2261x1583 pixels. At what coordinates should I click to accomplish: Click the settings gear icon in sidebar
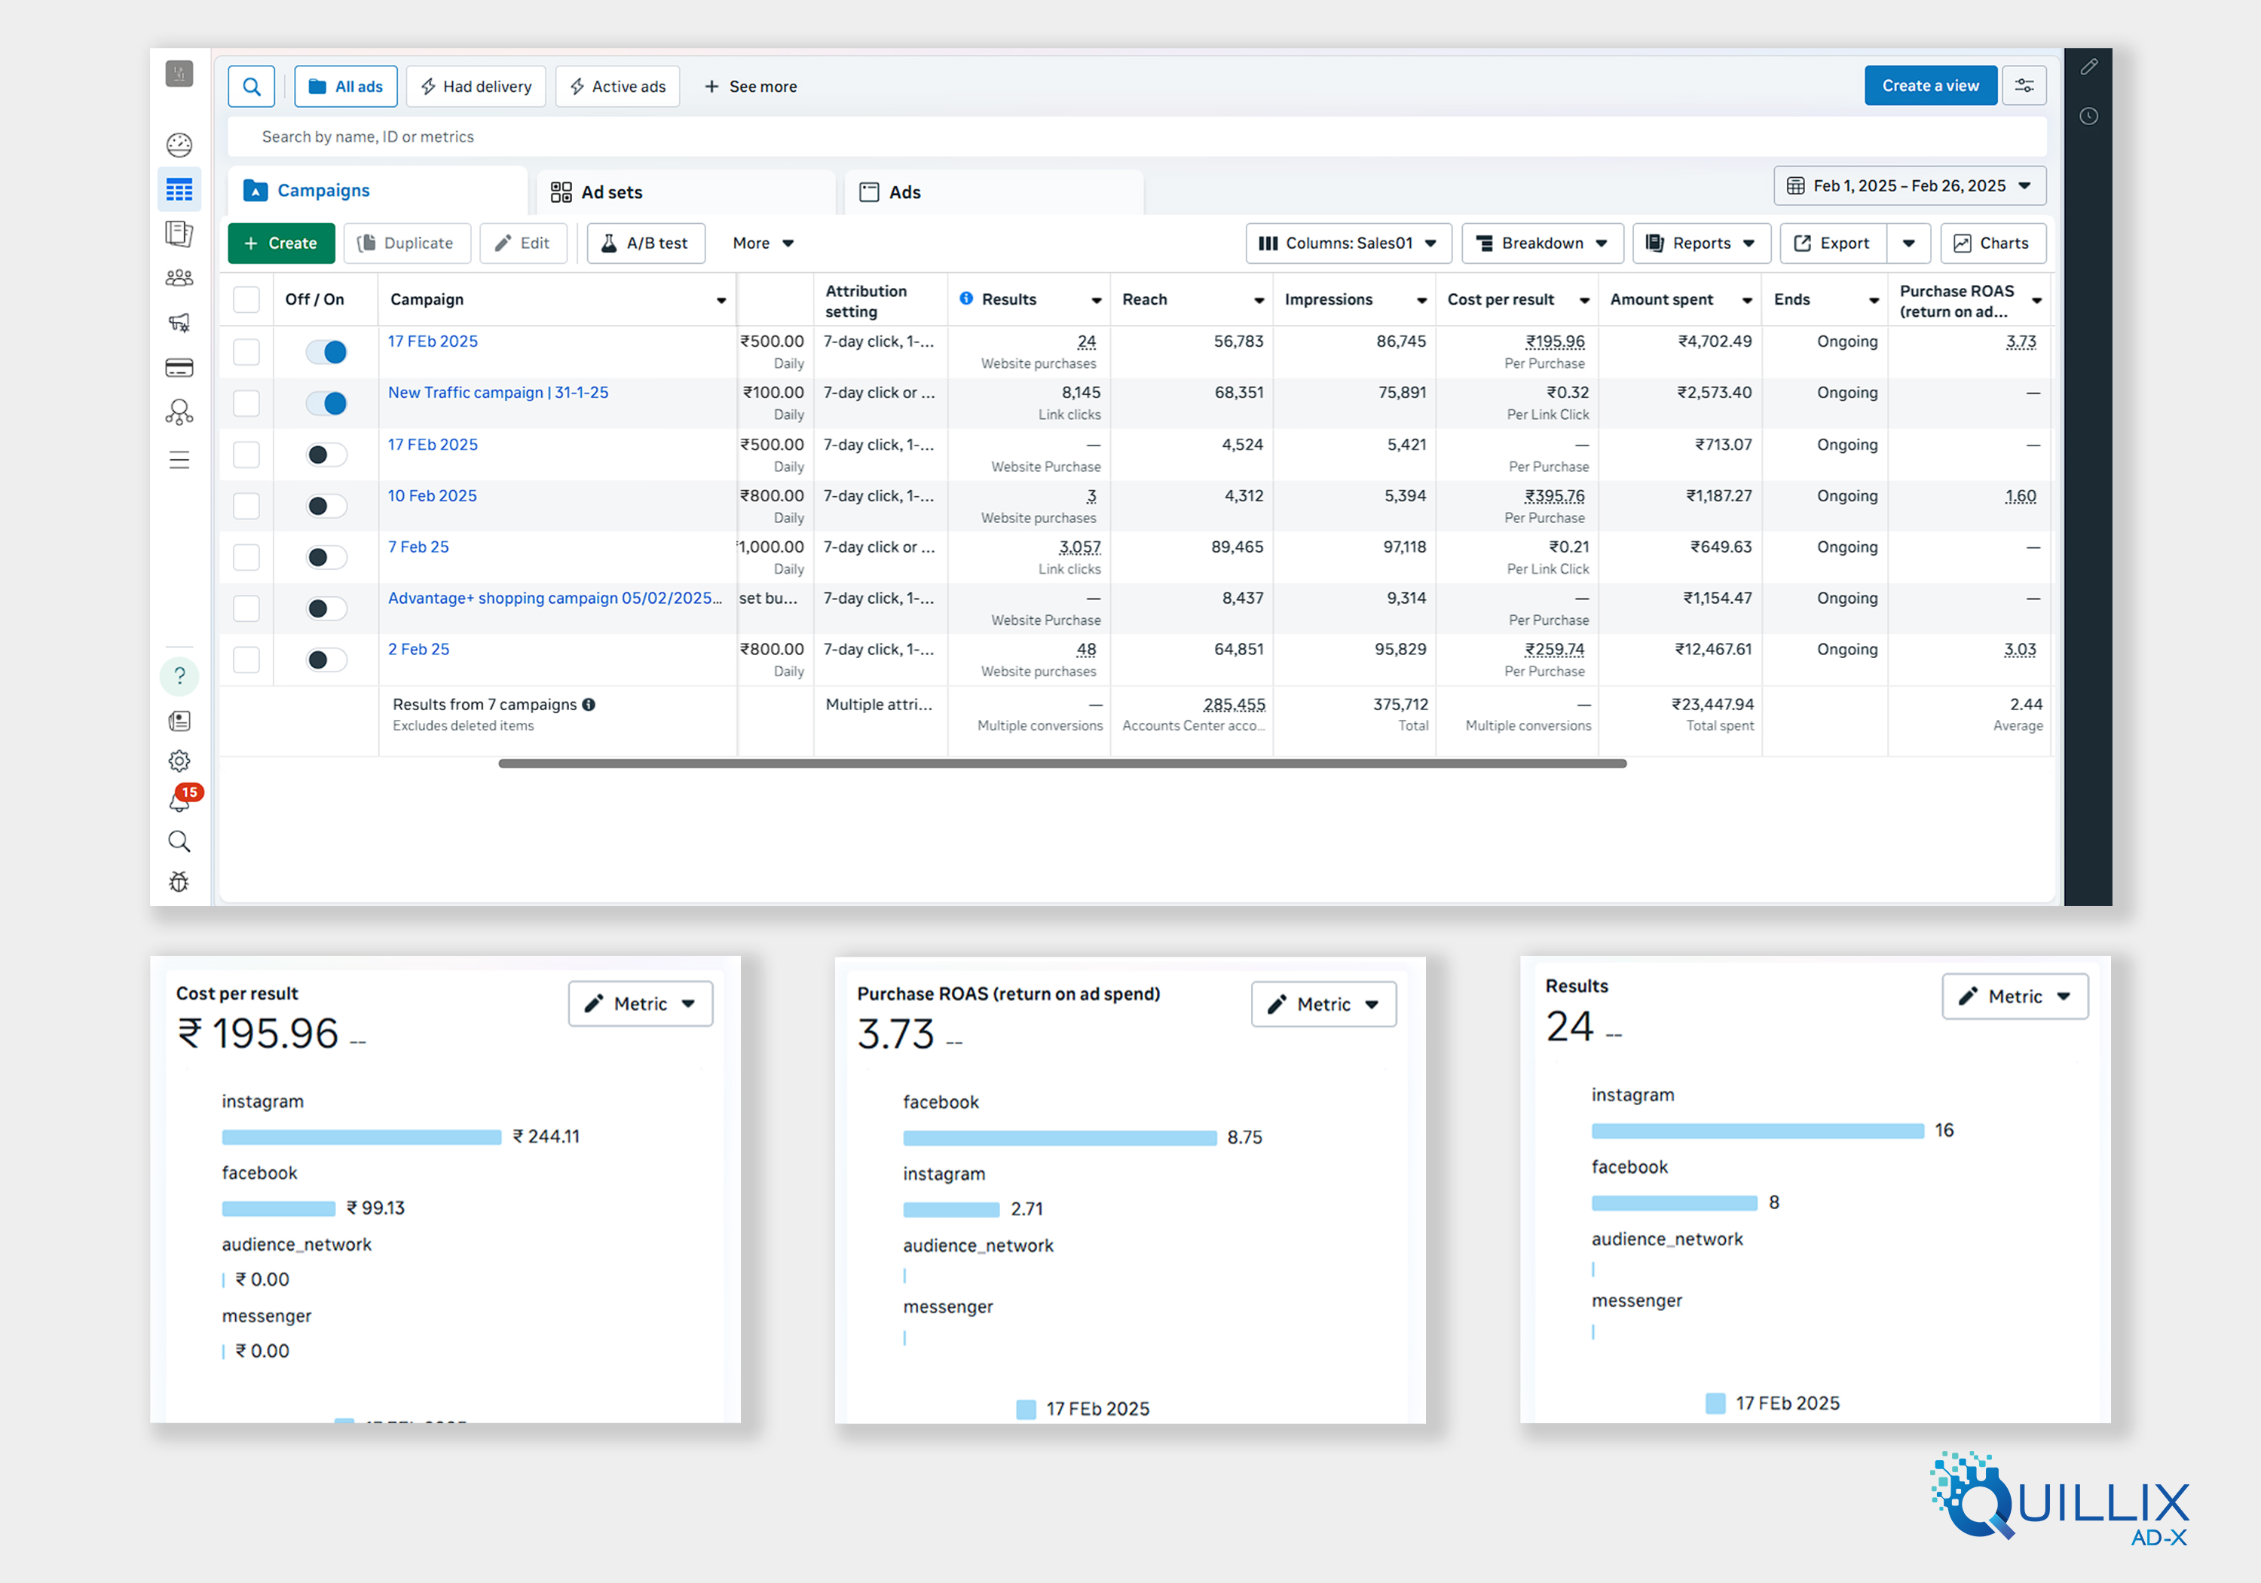click(x=179, y=761)
